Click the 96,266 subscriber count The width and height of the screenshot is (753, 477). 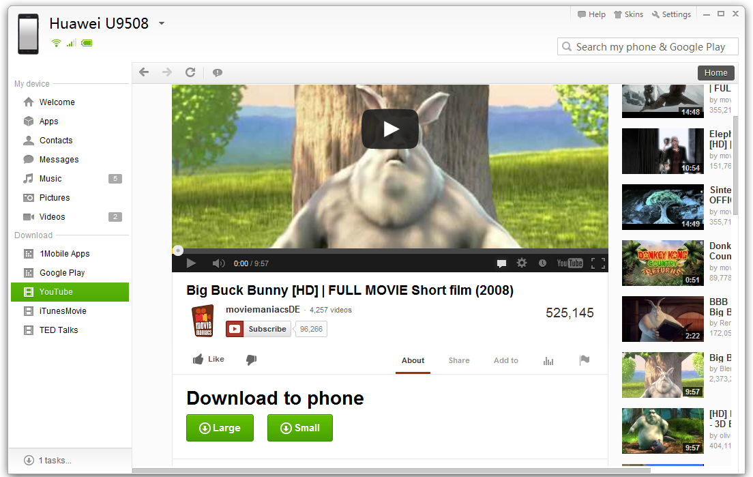tap(311, 329)
